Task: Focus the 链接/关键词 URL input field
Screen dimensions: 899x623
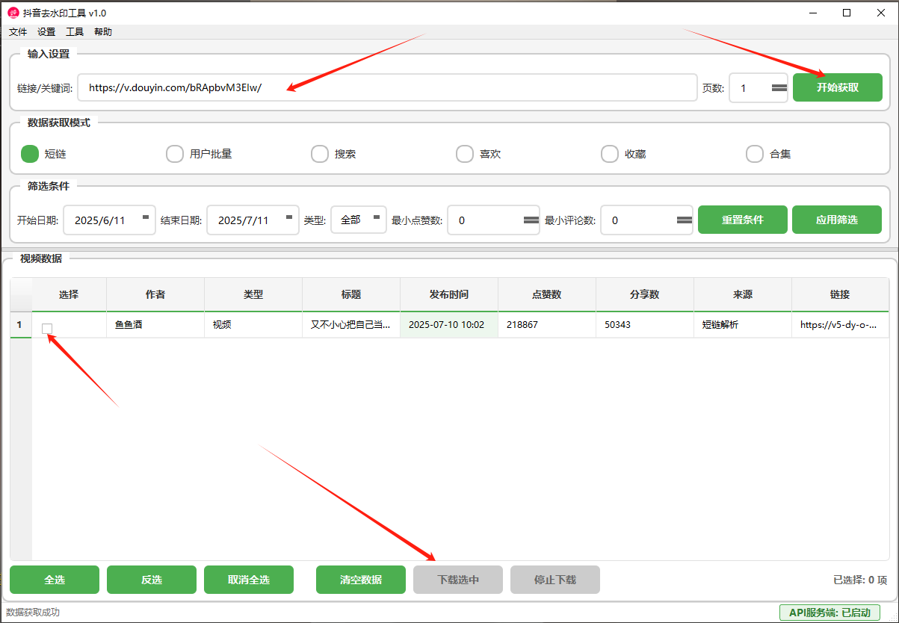Action: click(387, 87)
